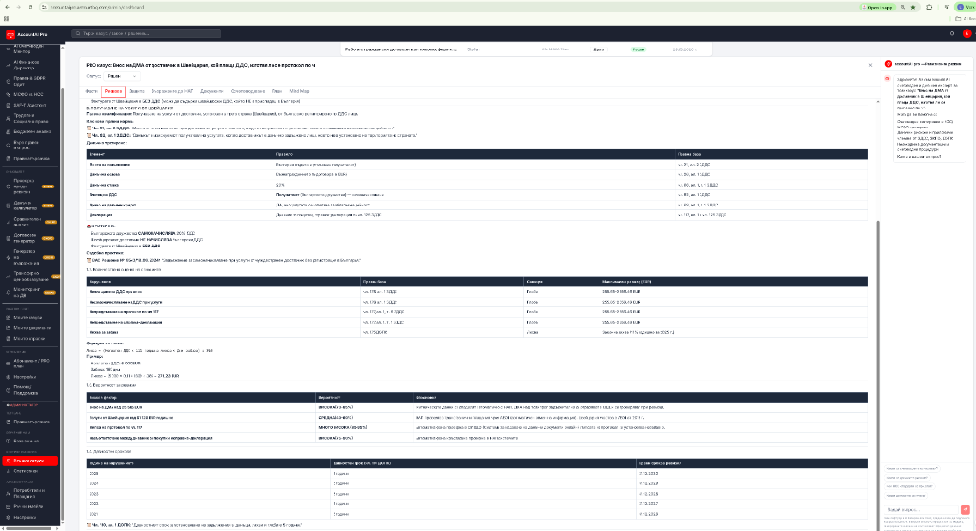
Task: Open Моите документи in sidebar
Action: pyautogui.click(x=31, y=328)
